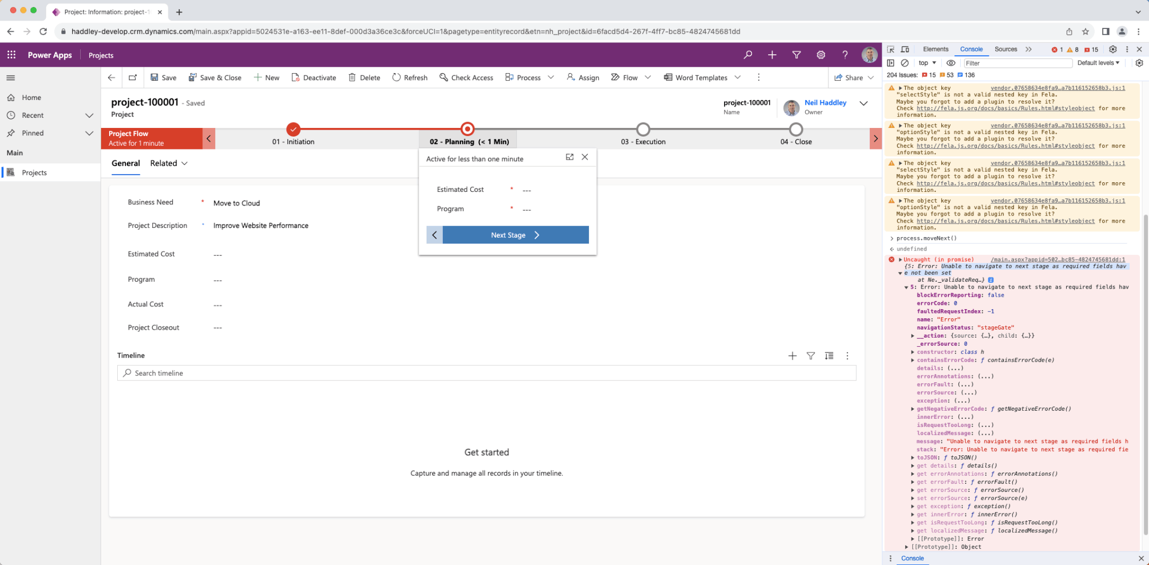Select the 03 - Execution stage circle
This screenshot has width=1149, height=565.
coord(643,129)
